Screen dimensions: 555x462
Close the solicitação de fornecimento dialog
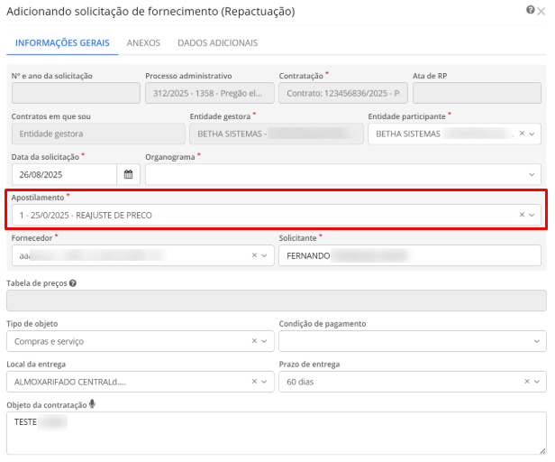[x=541, y=10]
